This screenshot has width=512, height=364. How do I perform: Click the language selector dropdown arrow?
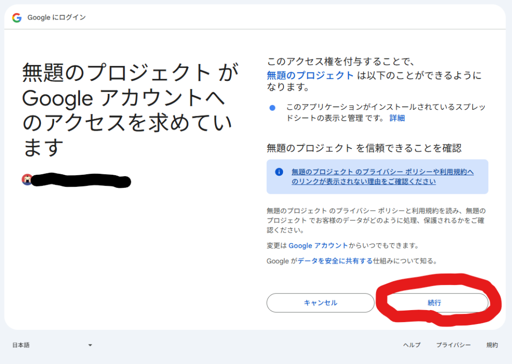[x=90, y=345]
